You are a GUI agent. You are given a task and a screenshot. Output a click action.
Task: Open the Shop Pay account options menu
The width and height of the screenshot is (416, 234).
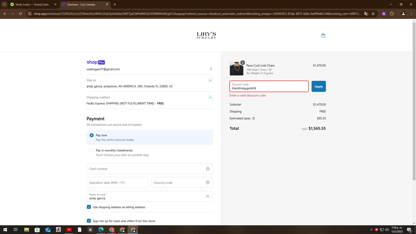tap(211, 69)
